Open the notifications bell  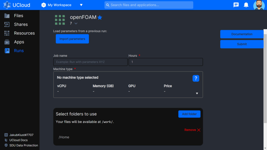click(246, 5)
